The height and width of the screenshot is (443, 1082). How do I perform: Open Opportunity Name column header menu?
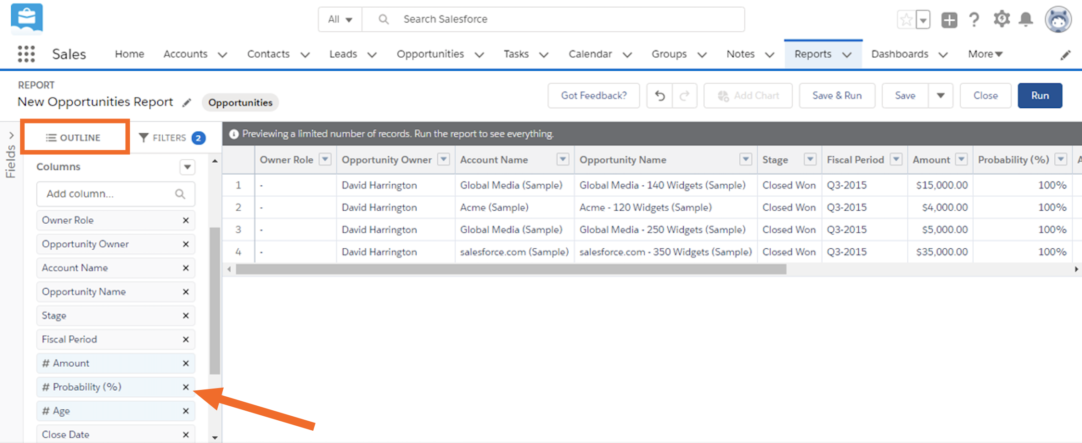(x=746, y=159)
